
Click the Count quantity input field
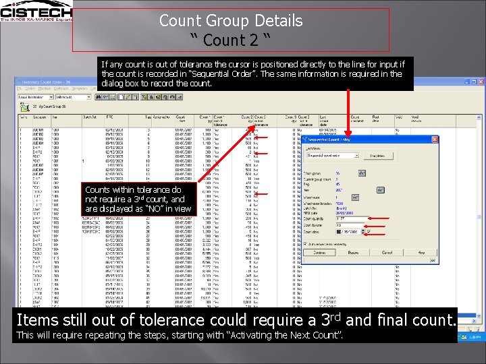point(352,218)
